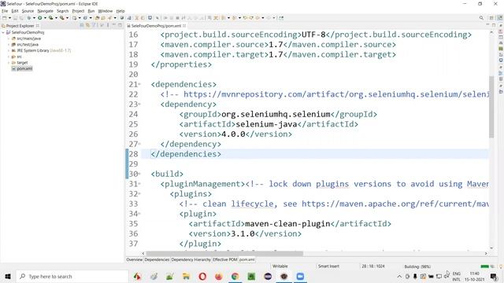Viewport: 504px width, 283px height.
Task: Click the SeleFourDemoProj project name
Action: (28, 32)
